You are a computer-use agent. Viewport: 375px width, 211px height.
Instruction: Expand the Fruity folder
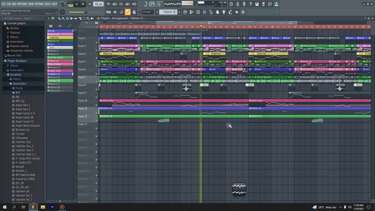[19, 88]
